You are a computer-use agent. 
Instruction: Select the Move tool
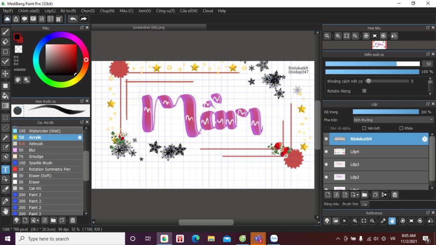(x=5, y=74)
